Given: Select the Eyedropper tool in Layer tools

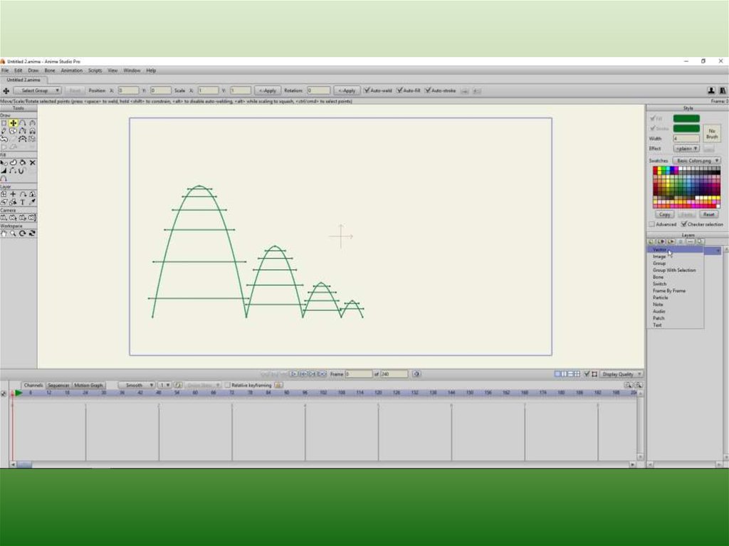Looking at the screenshot, I should click(x=32, y=202).
